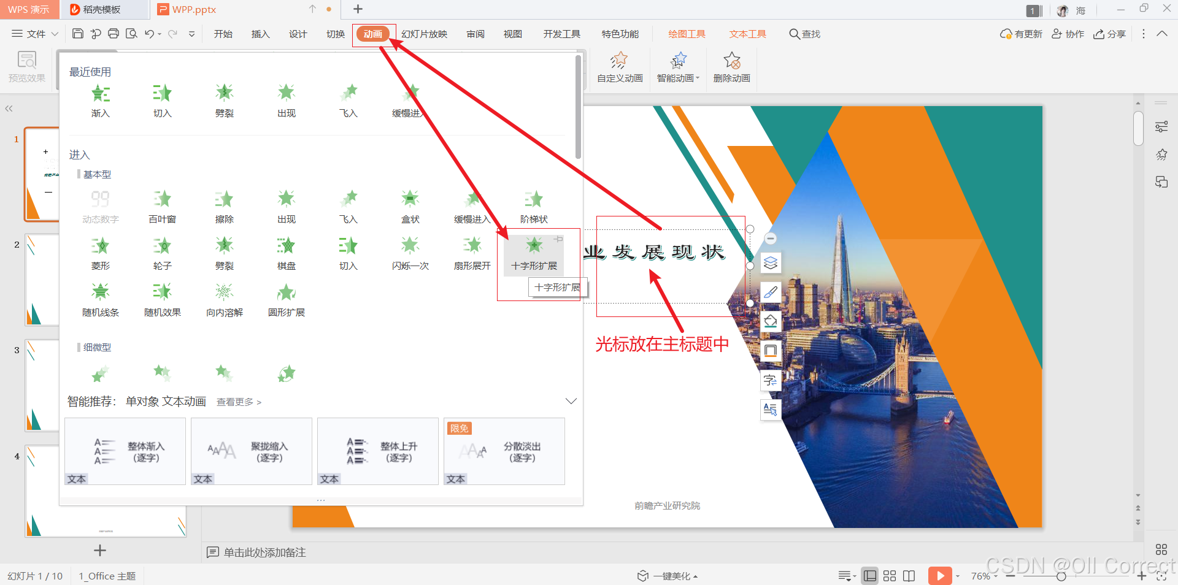1178x585 pixels.
Task: Open the undo history dropdown arrow
Action: (x=160, y=34)
